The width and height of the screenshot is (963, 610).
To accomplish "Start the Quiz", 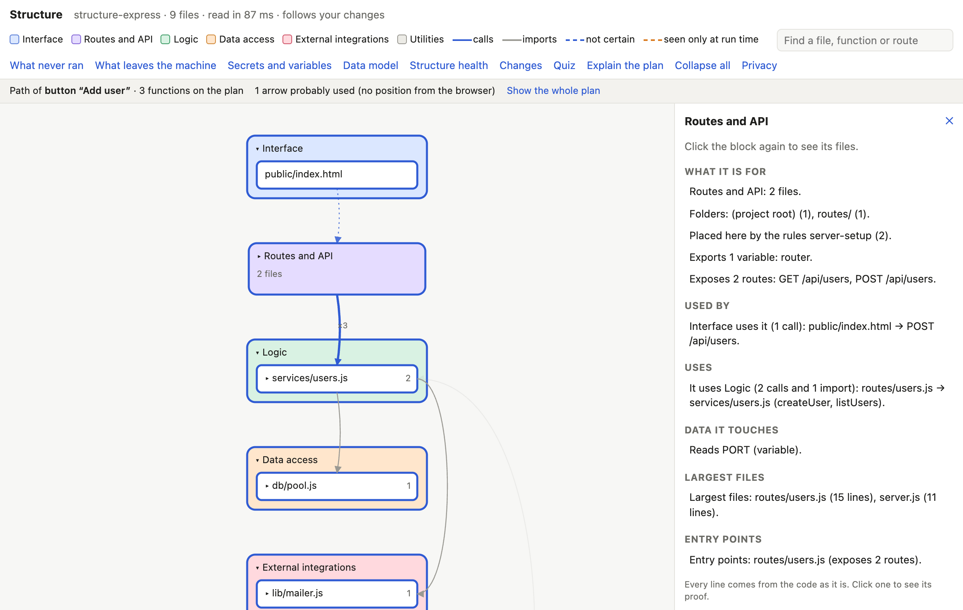I will [565, 65].
